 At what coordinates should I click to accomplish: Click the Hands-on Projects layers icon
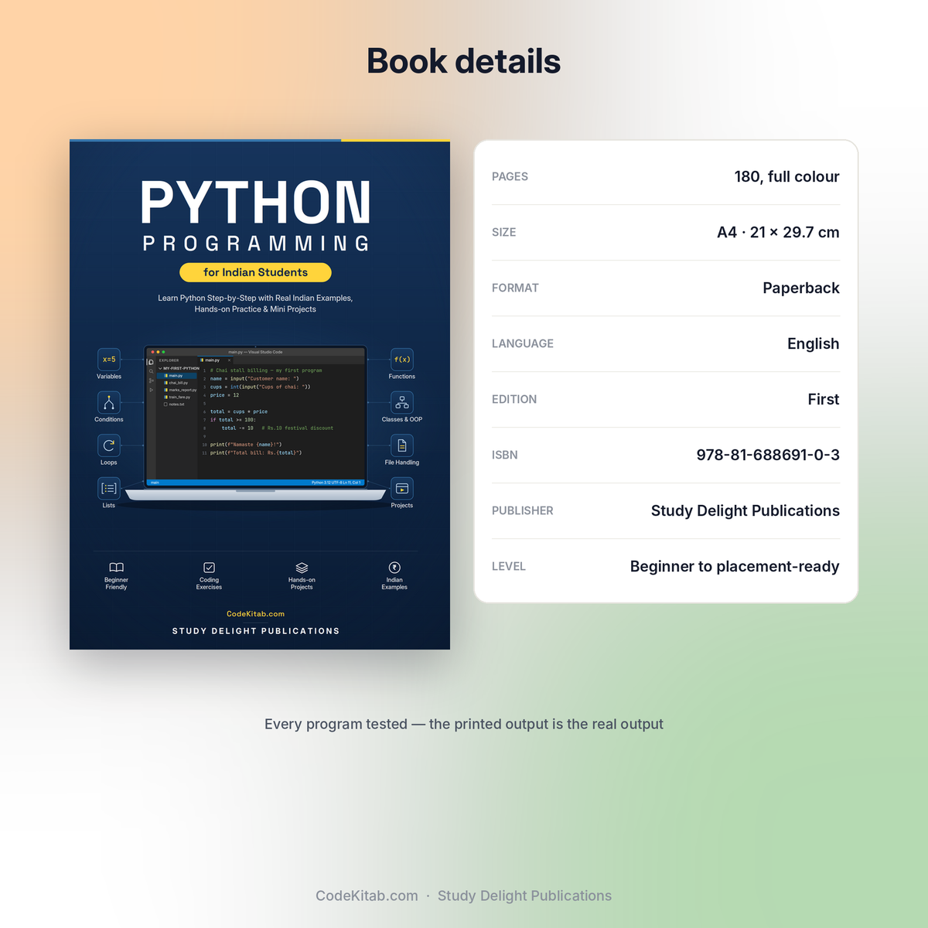pos(302,568)
